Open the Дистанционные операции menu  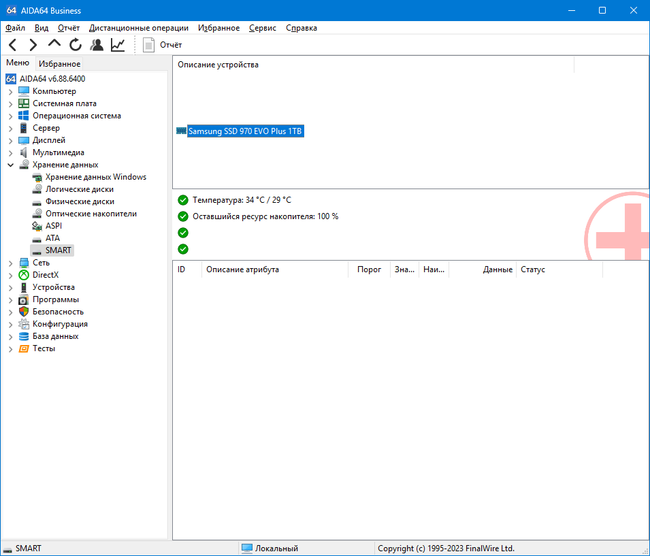[x=139, y=28]
